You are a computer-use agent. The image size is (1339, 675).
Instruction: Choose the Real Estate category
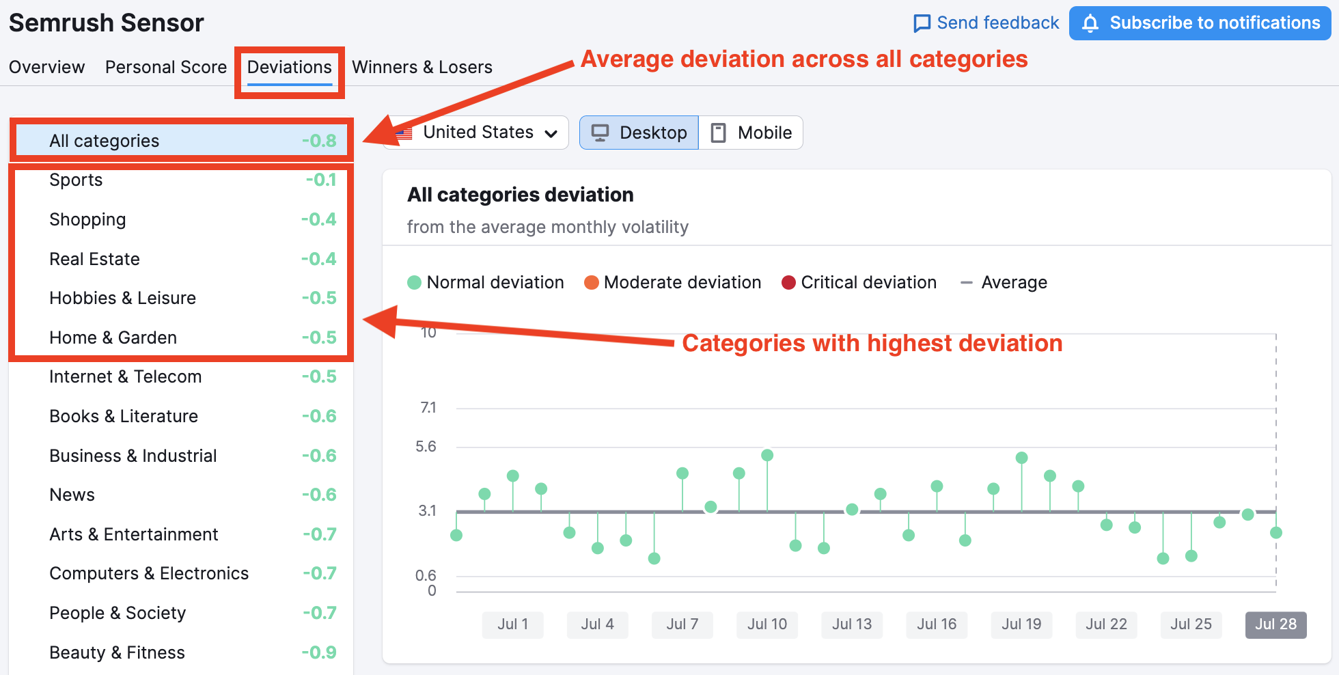click(x=94, y=259)
